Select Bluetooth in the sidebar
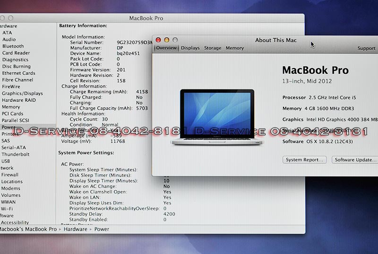This screenshot has height=254, width=378. 13,46
